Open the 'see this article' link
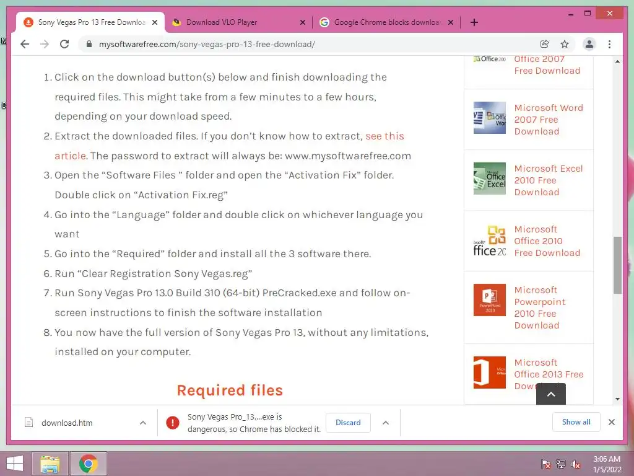This screenshot has width=634, height=476. point(384,136)
